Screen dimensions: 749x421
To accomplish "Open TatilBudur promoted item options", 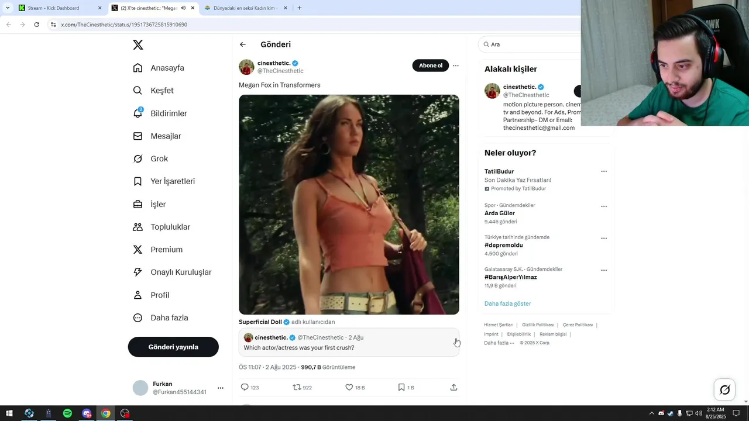I will pyautogui.click(x=604, y=171).
